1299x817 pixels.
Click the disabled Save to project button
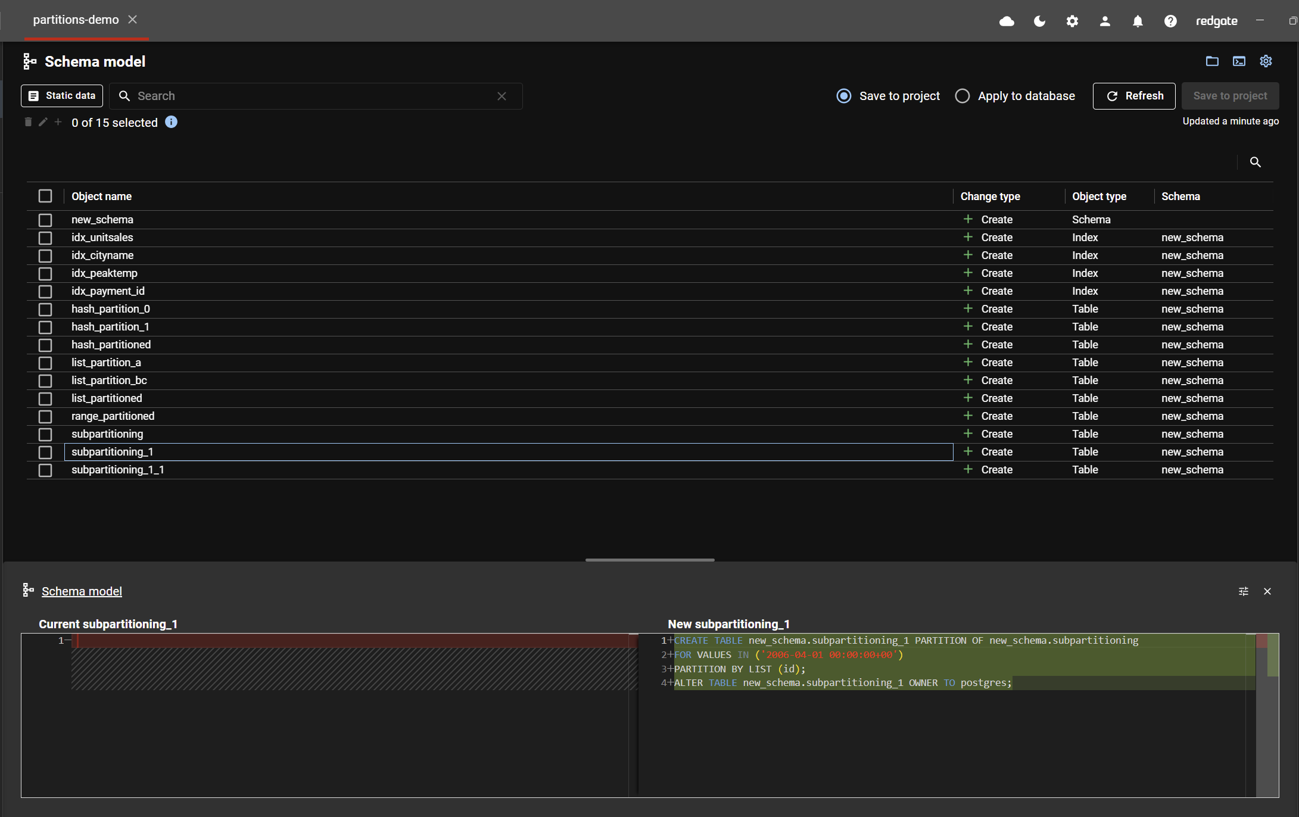click(1230, 96)
